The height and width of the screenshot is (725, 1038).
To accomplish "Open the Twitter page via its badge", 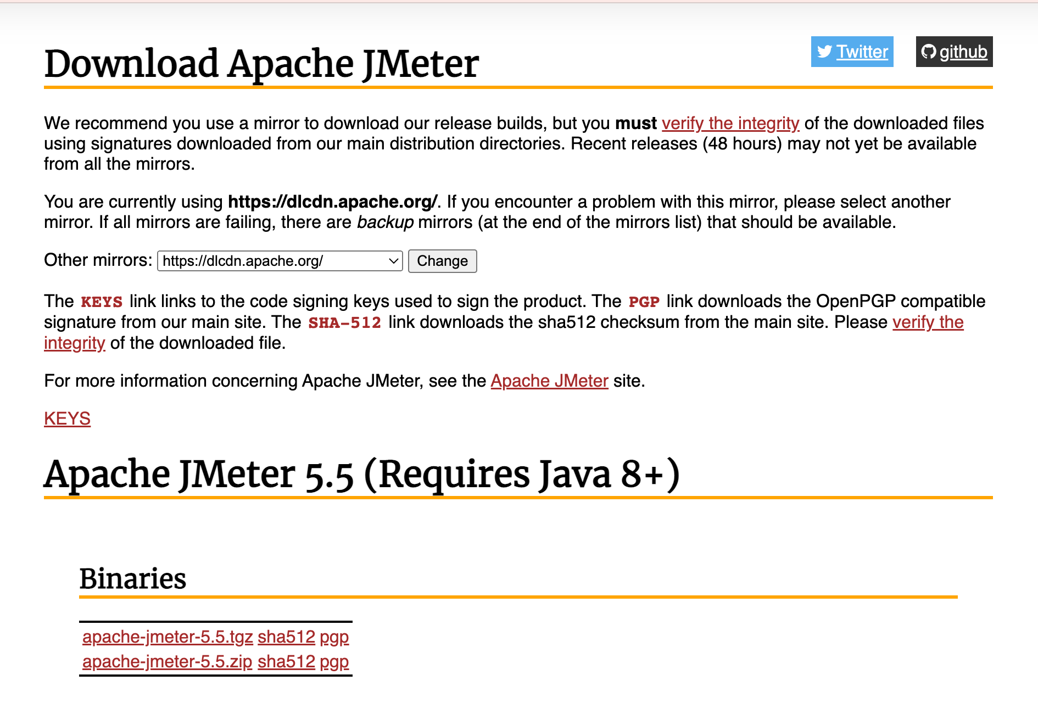I will pos(862,52).
